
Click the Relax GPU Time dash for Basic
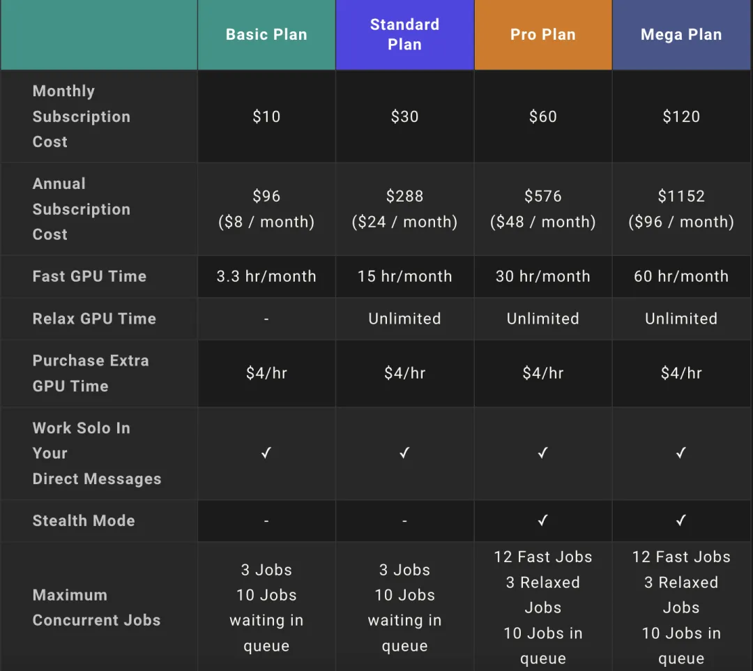(266, 319)
